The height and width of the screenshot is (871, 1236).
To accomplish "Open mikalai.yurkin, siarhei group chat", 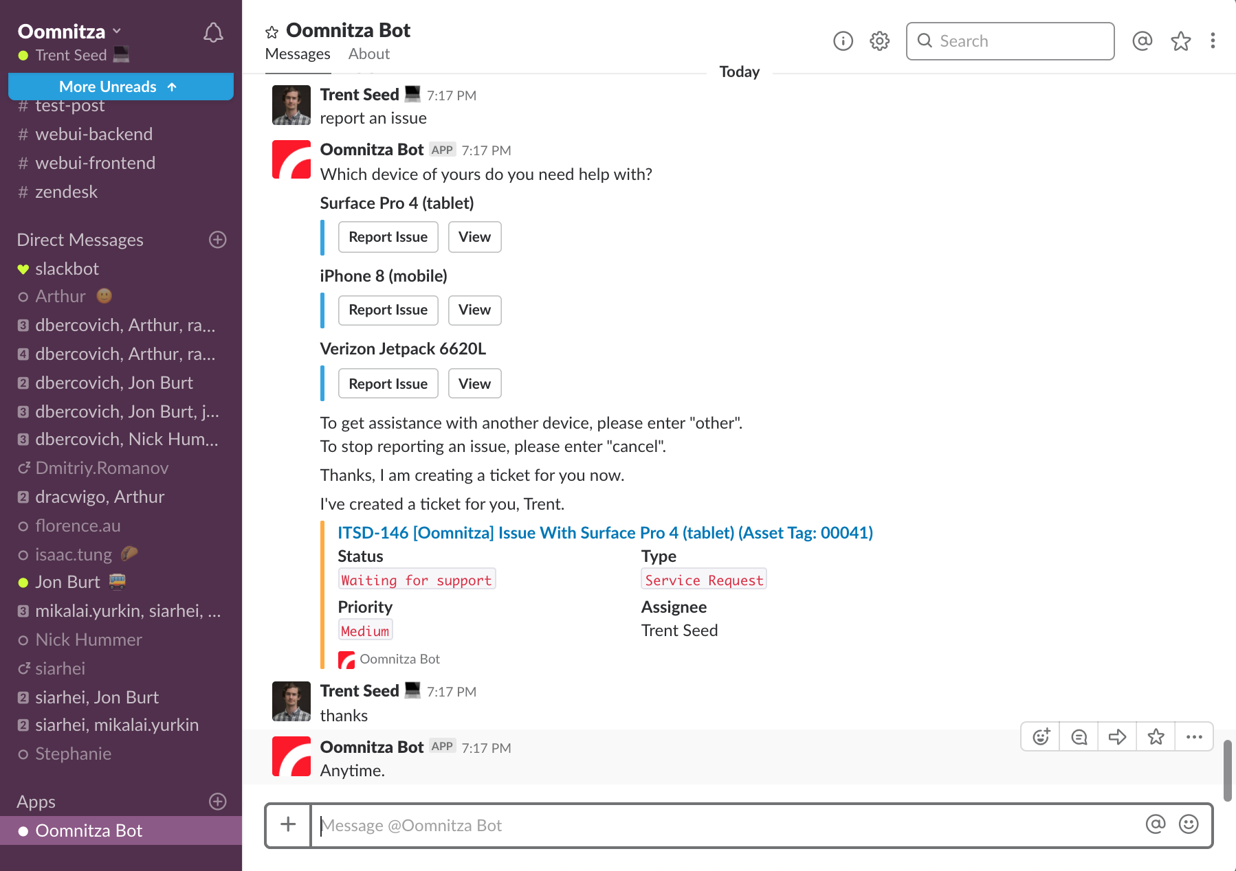I will click(121, 611).
